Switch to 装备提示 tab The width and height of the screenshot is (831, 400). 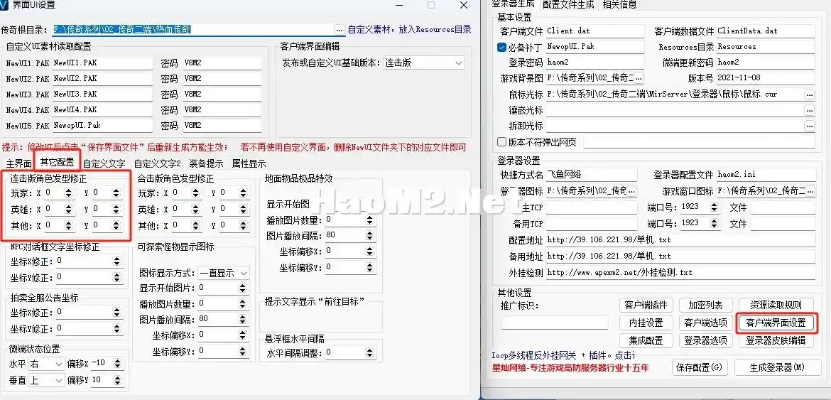click(x=207, y=163)
